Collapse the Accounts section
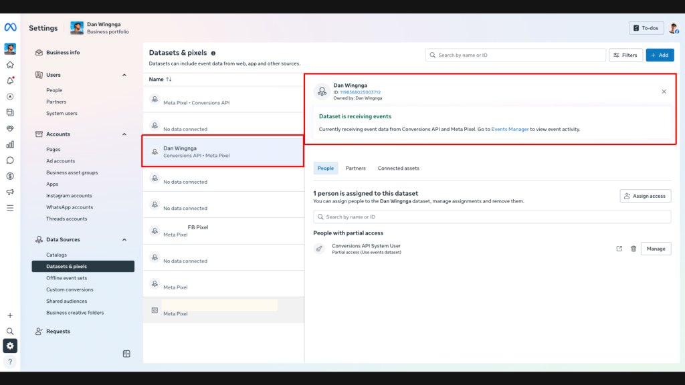Screen dimensions: 685x385 (124, 134)
